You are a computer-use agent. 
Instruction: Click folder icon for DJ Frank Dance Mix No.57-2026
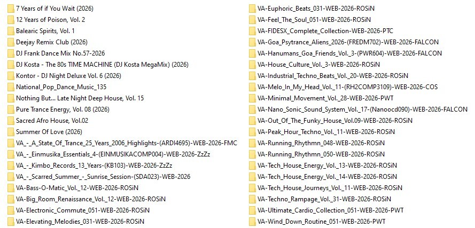[11, 53]
